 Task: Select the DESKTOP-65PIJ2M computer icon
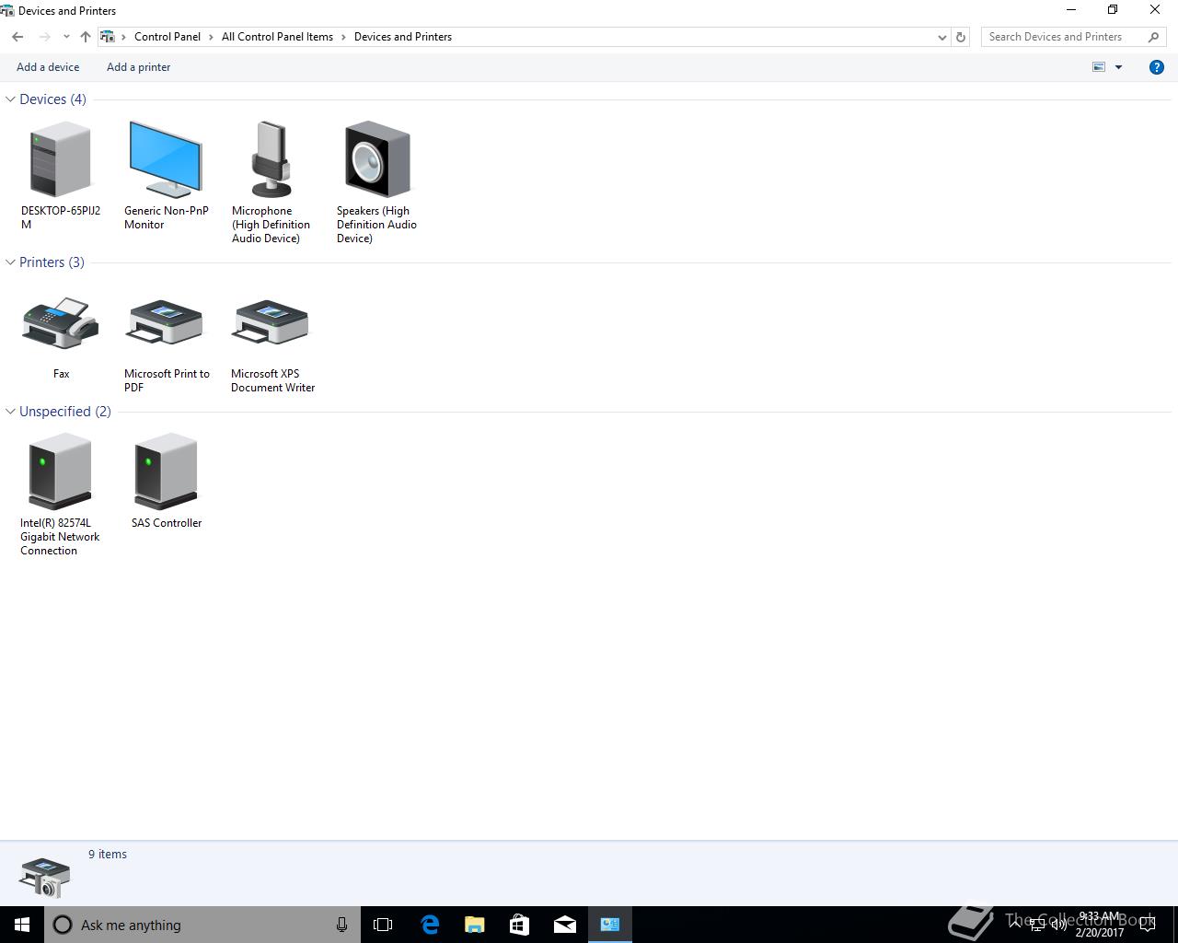[61, 160]
